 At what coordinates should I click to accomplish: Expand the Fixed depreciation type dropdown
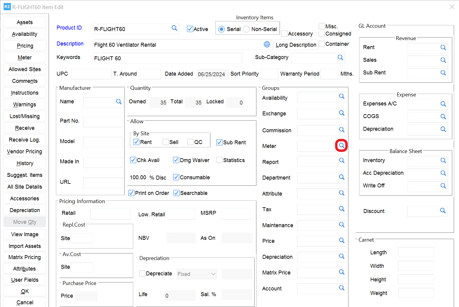[x=213, y=274]
